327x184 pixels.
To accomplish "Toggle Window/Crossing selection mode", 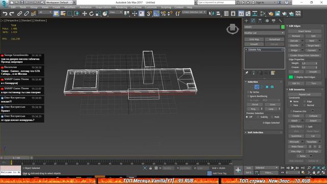I will (x=77, y=14).
